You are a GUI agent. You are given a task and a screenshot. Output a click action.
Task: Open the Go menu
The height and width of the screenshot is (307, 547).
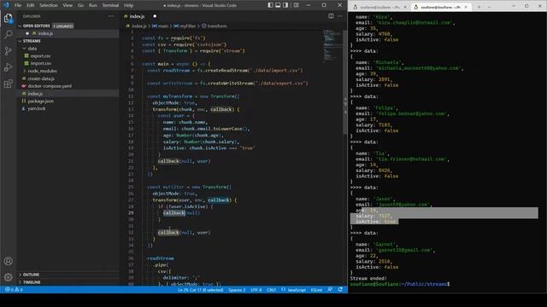(80, 5)
